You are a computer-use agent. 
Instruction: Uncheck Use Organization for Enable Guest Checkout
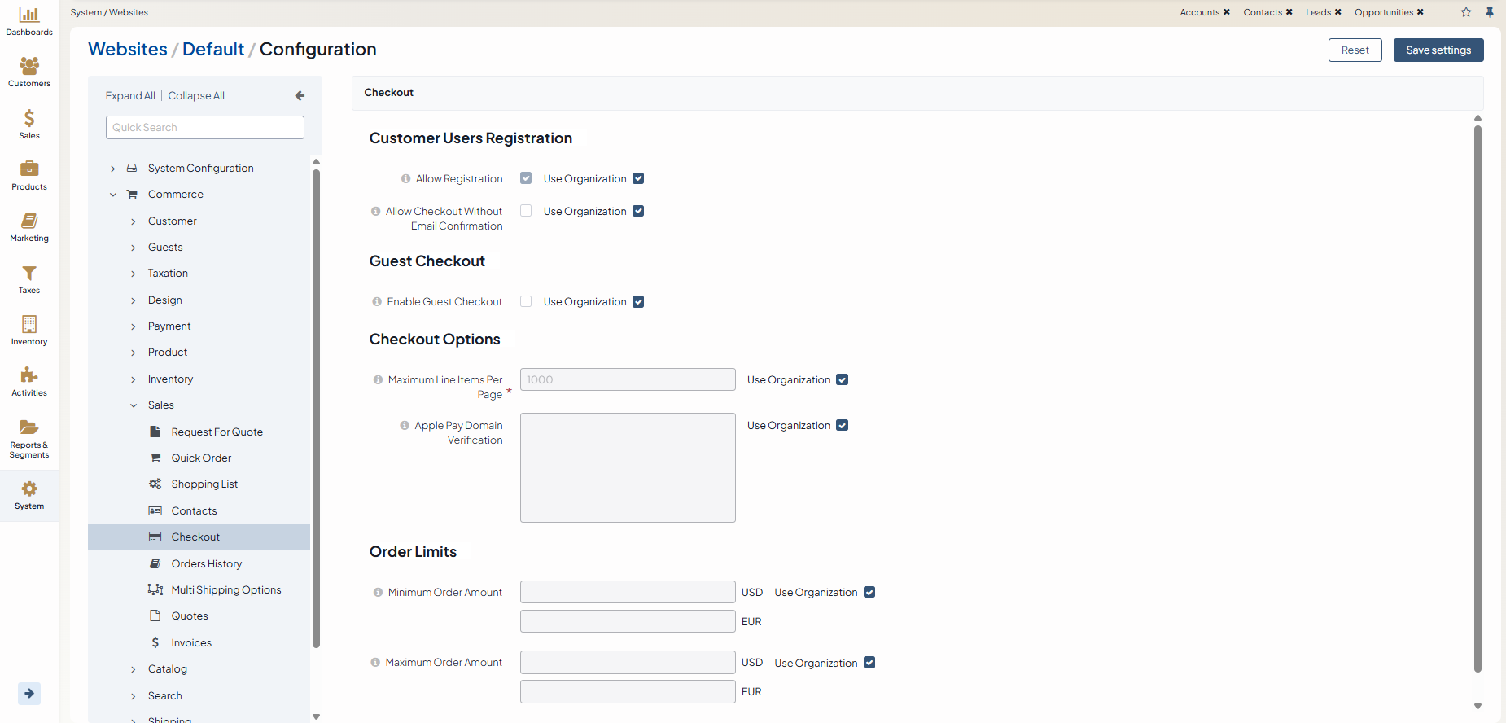tap(638, 302)
